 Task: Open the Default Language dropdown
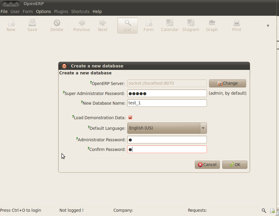coord(203,128)
